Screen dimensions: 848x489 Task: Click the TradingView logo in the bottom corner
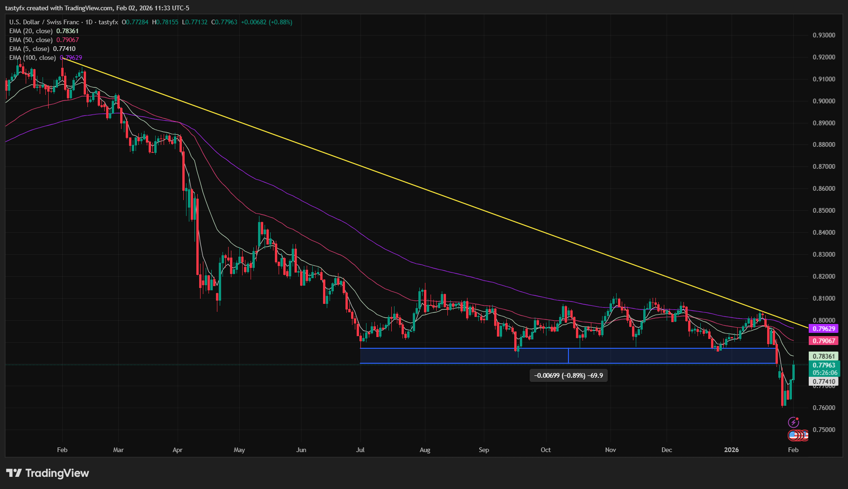pos(47,473)
